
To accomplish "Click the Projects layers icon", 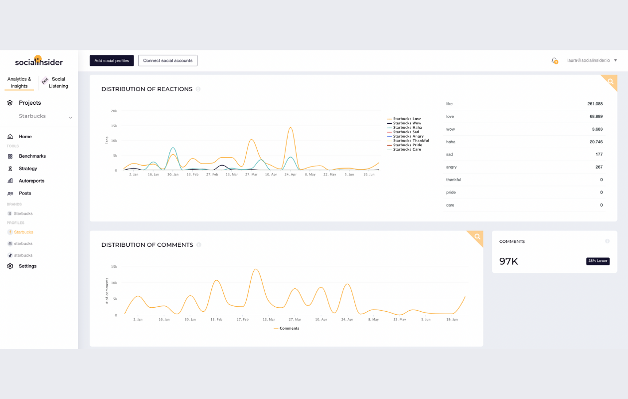I will [x=10, y=103].
